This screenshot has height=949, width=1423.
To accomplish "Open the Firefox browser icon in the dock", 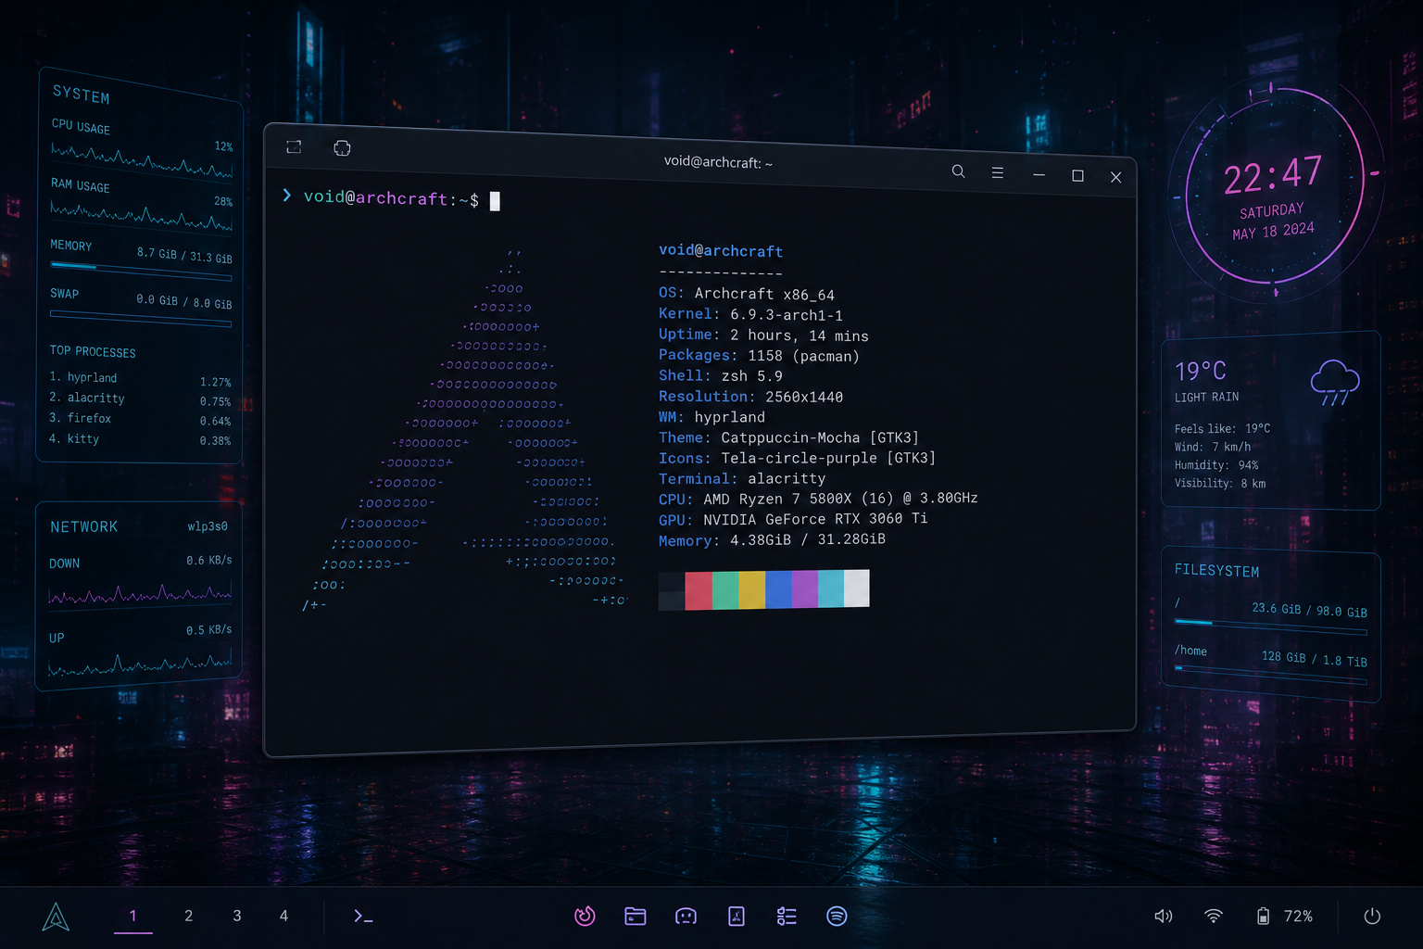I will pyautogui.click(x=585, y=916).
